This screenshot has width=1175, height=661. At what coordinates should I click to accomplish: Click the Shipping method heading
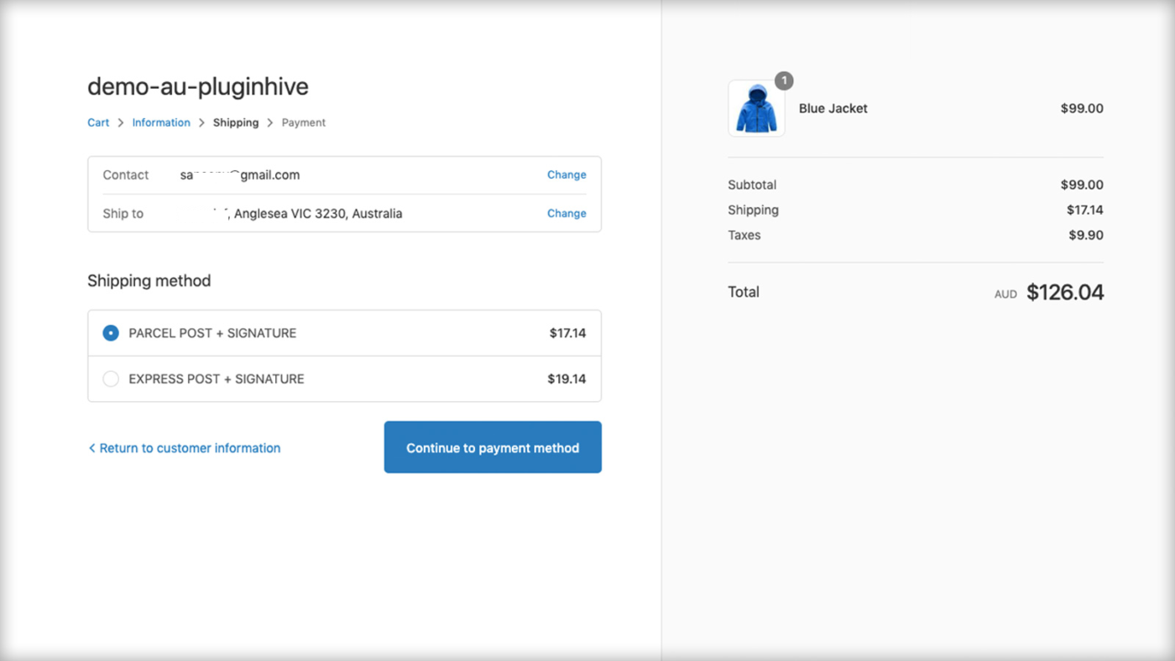click(x=149, y=281)
